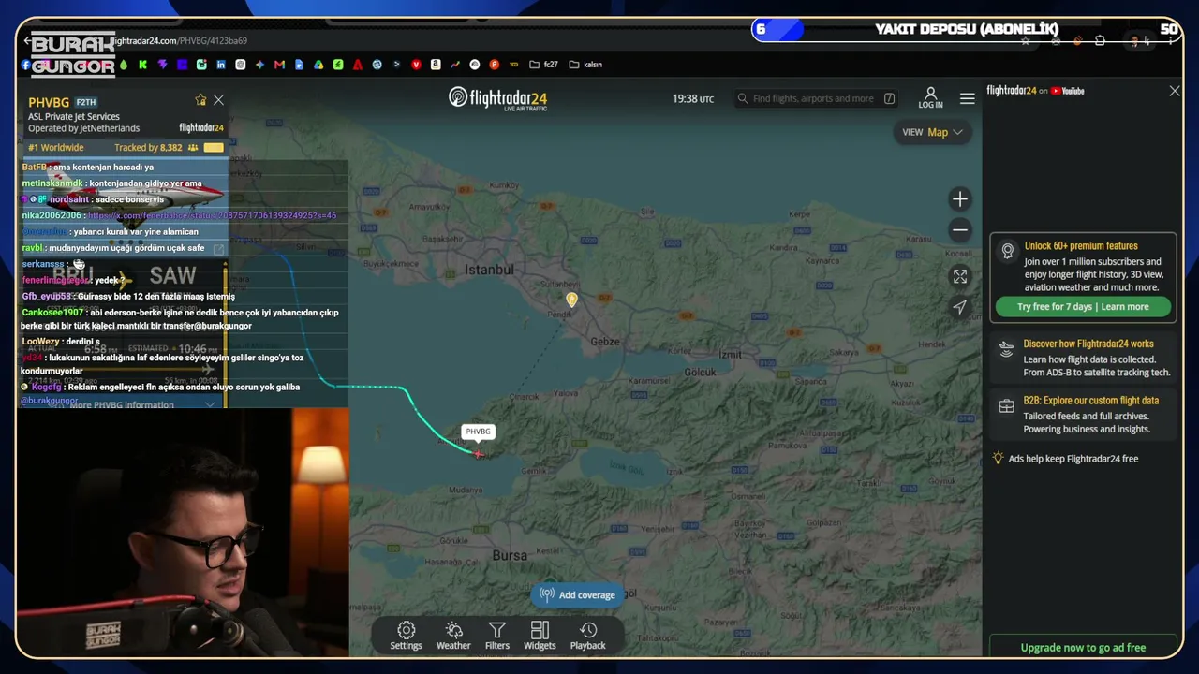Expand More PHVBG information
The width and height of the screenshot is (1199, 674).
131,404
